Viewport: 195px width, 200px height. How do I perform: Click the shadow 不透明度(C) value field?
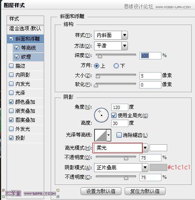[x=150, y=177]
